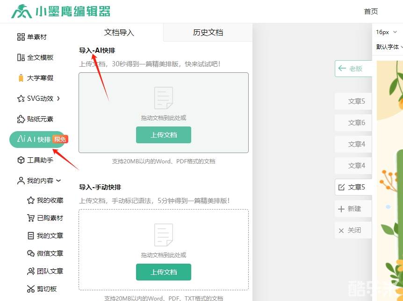The height and width of the screenshot is (301, 403).
Task: Click the 单素材 grid icon
Action: tap(21, 37)
